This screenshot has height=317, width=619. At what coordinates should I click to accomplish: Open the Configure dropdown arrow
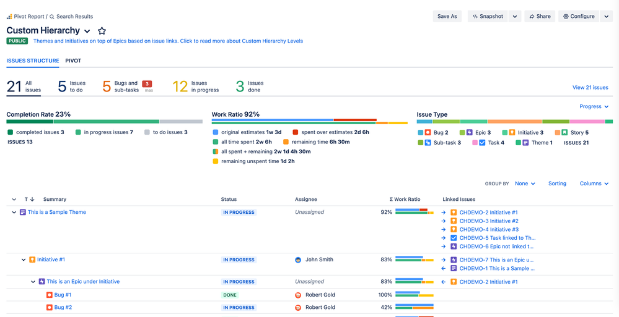[607, 16]
